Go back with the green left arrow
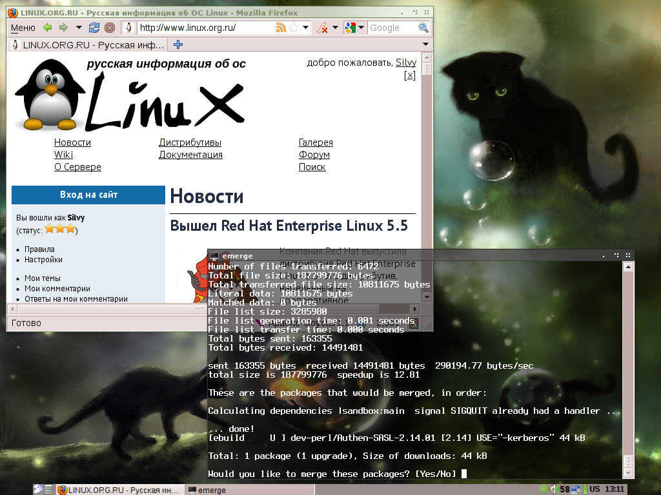The image size is (661, 495). [48, 28]
